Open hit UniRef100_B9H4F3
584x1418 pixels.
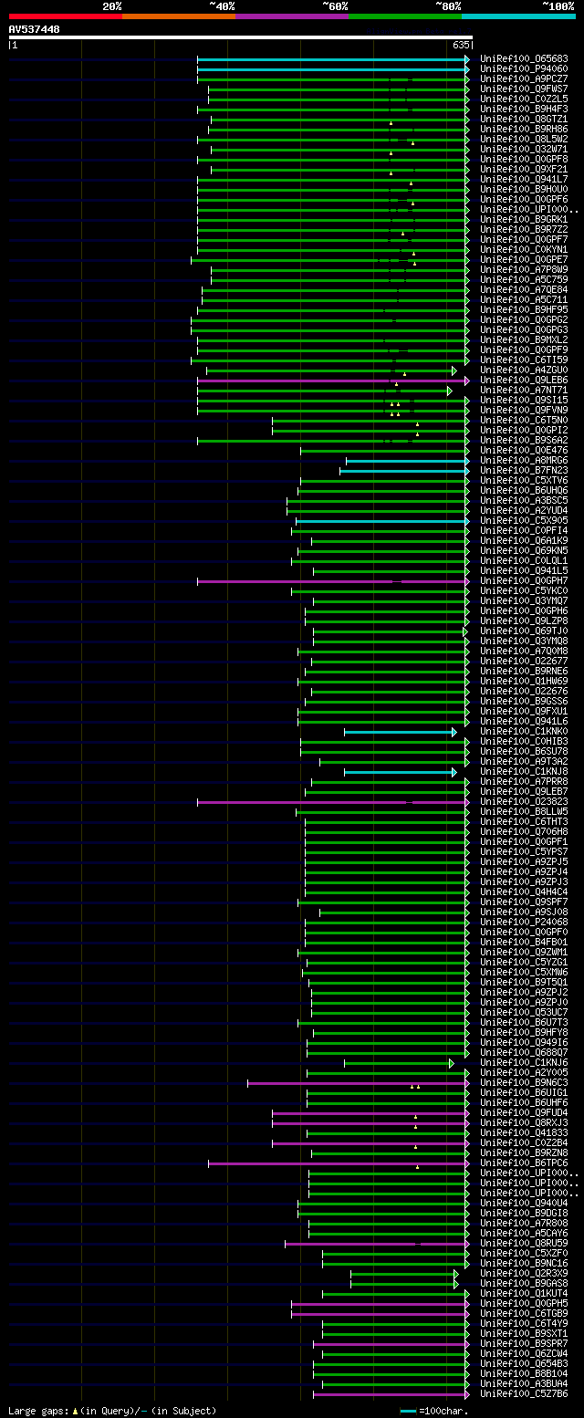[x=524, y=109]
